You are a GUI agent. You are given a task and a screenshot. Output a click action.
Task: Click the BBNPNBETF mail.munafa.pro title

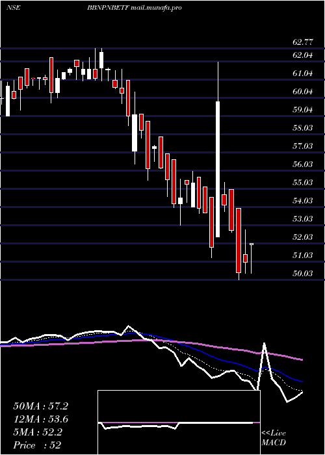pos(135,8)
